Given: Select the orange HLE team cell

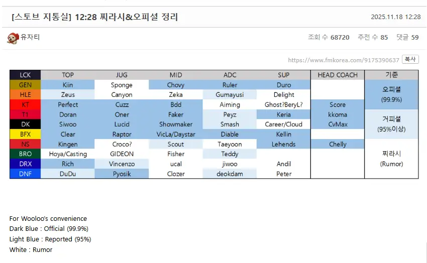Looking at the screenshot, I should (x=25, y=95).
